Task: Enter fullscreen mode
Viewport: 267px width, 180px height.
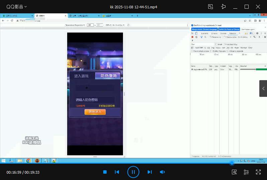Action: coord(258,172)
